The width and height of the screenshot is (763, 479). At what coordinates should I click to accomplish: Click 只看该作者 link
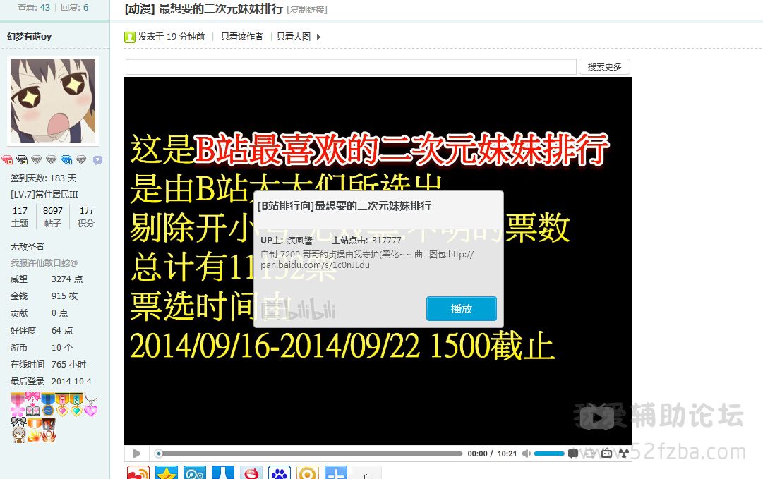point(241,37)
